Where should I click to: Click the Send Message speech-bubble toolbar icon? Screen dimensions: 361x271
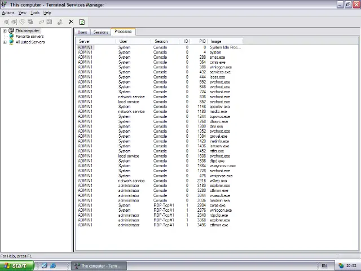point(22,22)
